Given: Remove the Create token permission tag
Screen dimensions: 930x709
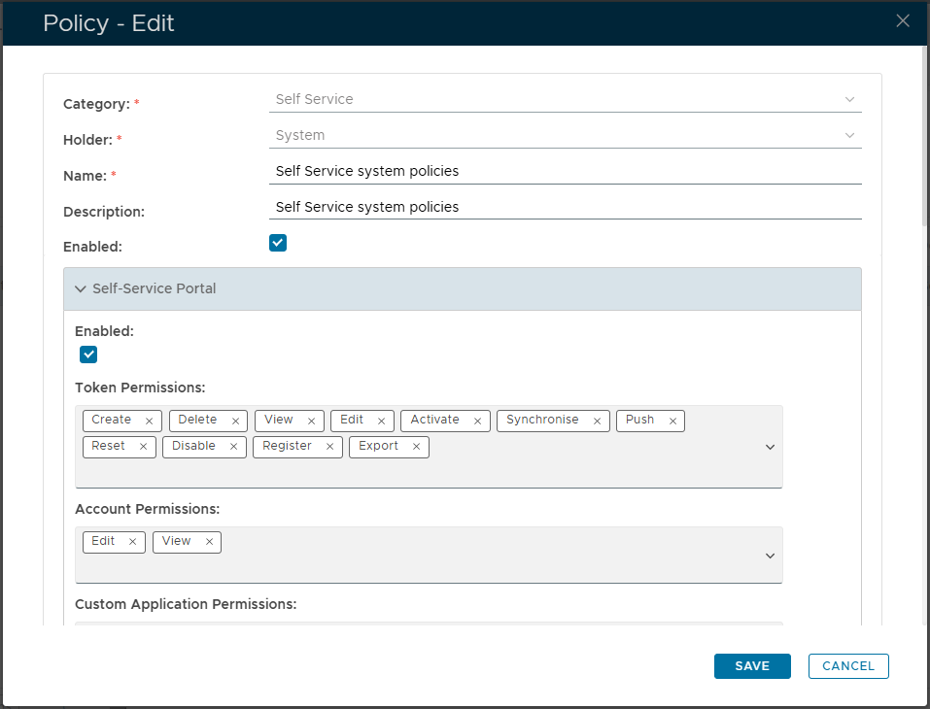Looking at the screenshot, I should (x=149, y=421).
